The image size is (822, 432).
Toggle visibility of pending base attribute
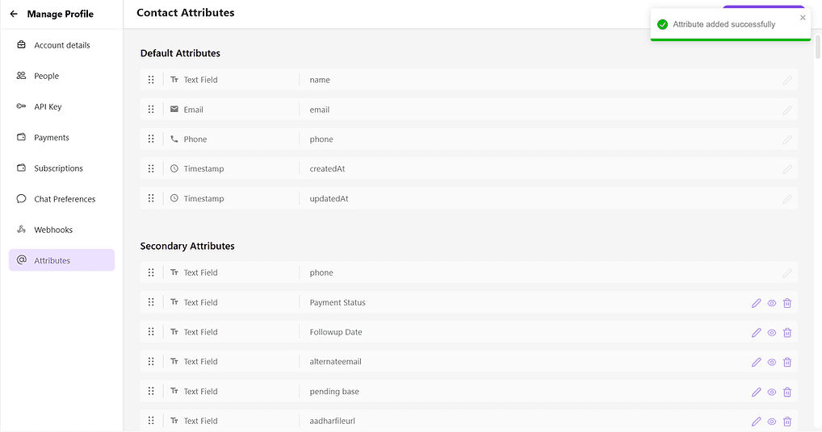[x=772, y=392]
